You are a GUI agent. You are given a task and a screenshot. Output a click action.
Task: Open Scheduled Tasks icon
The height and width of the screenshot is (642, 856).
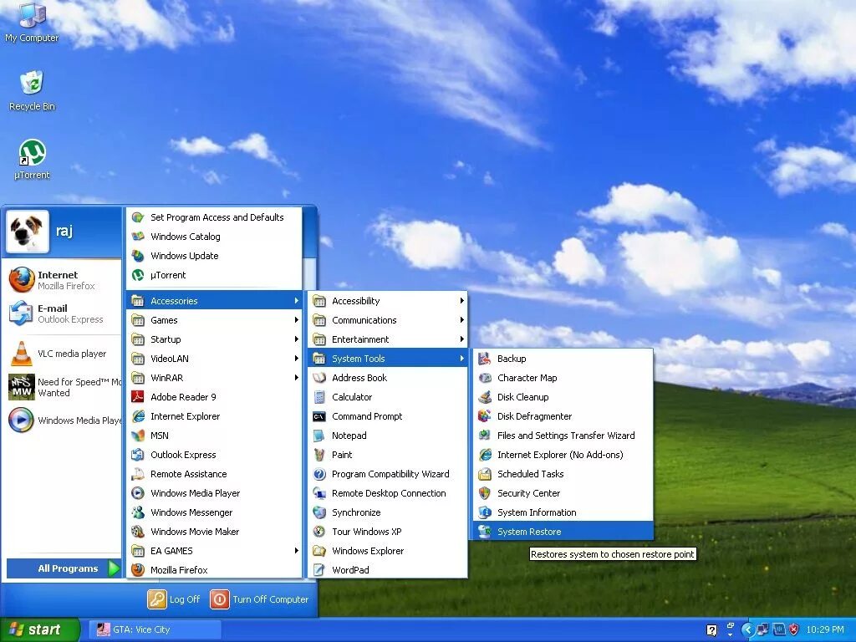click(x=484, y=473)
